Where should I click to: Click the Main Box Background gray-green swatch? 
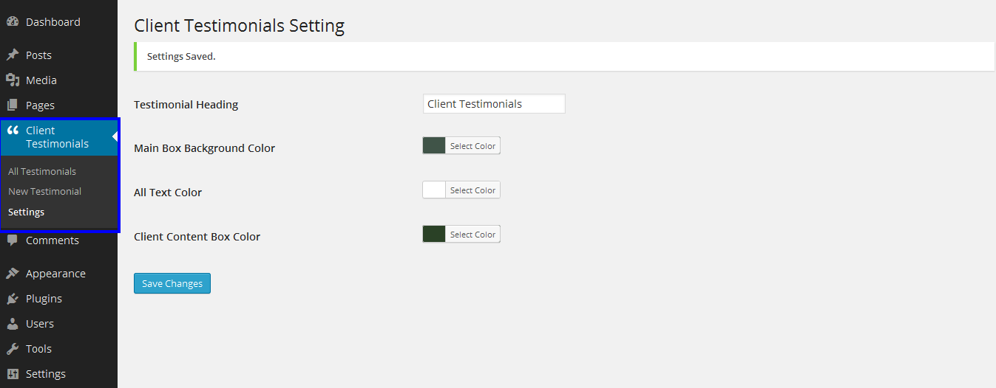pyautogui.click(x=434, y=146)
